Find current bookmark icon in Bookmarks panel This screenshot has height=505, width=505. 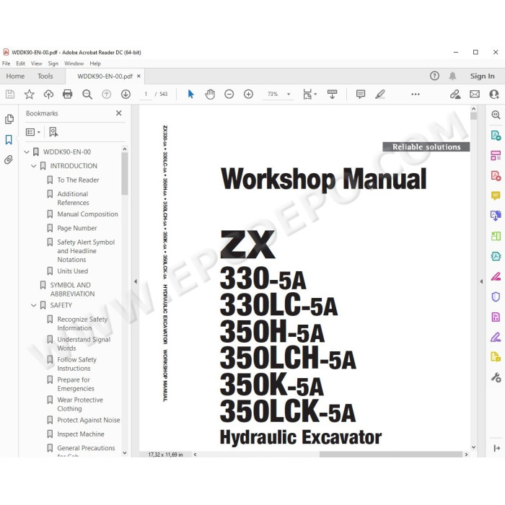pyautogui.click(x=53, y=132)
